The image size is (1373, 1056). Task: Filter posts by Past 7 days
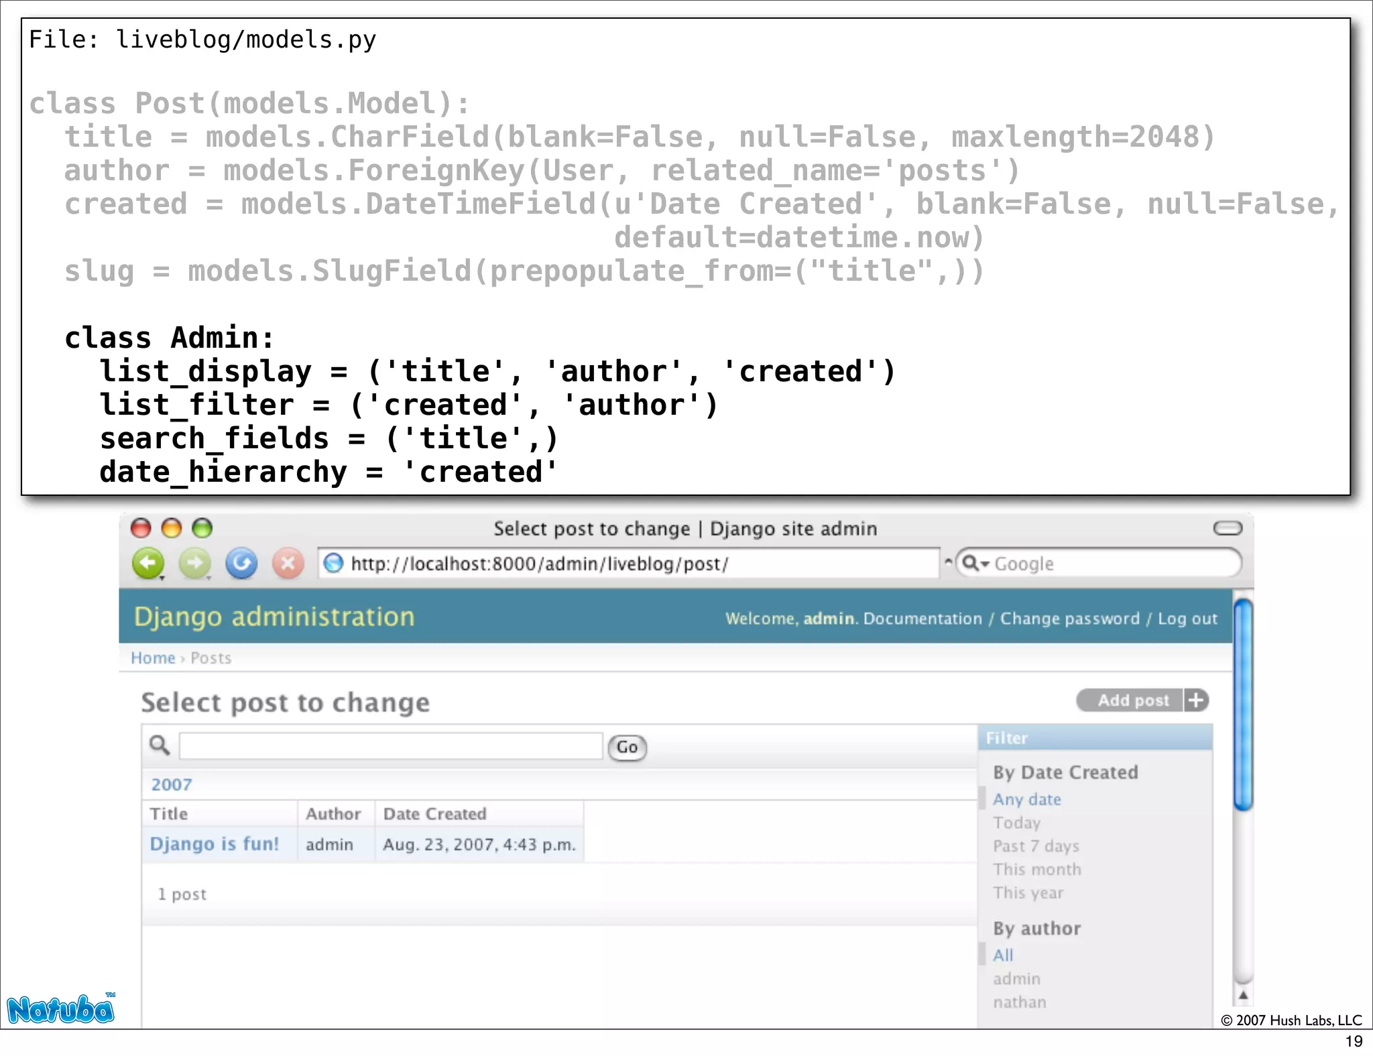click(1036, 846)
